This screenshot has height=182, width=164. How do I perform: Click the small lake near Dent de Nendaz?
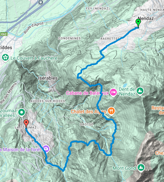125,85
